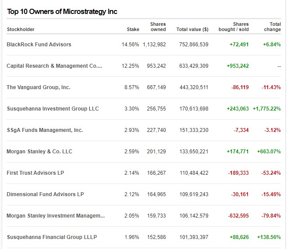Screen dimensions: 287x249
Task: Select The Vanguard Group, Inc. stockholder
Action: coord(38,87)
